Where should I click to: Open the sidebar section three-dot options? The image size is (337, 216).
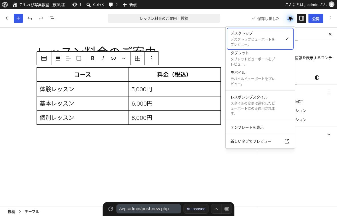pos(329,92)
